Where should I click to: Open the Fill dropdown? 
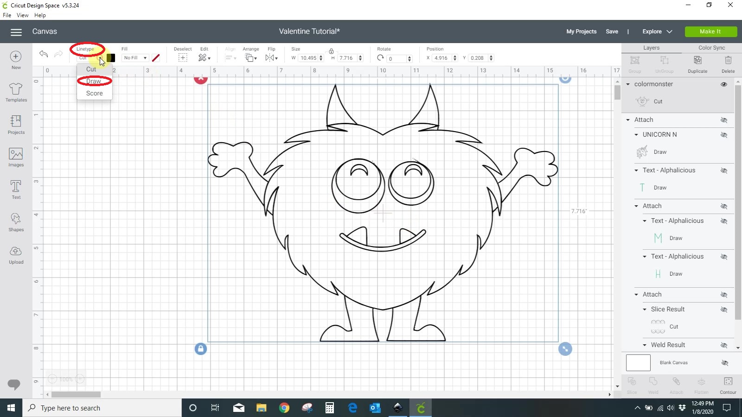[135, 58]
